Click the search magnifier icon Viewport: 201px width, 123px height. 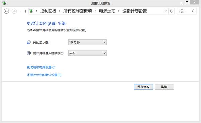[193, 11]
